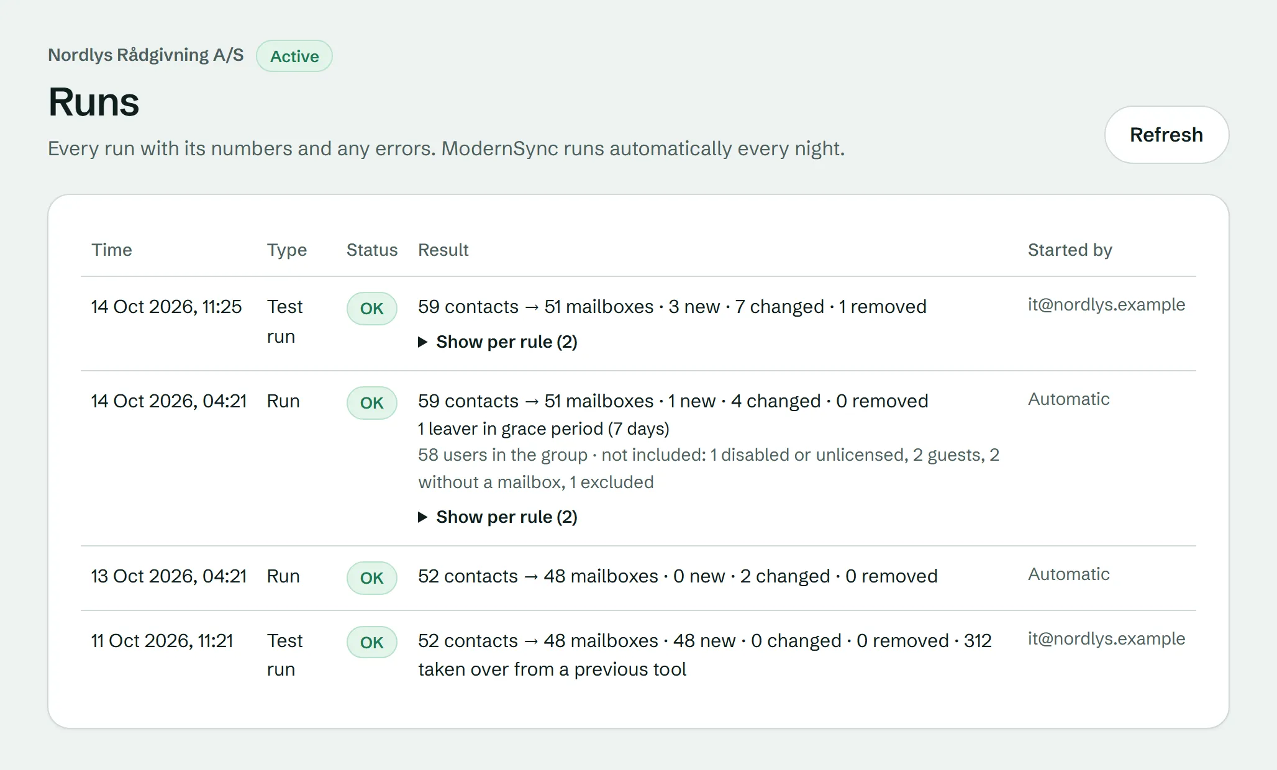Select the Started by column header
This screenshot has width=1277, height=770.
tap(1070, 250)
